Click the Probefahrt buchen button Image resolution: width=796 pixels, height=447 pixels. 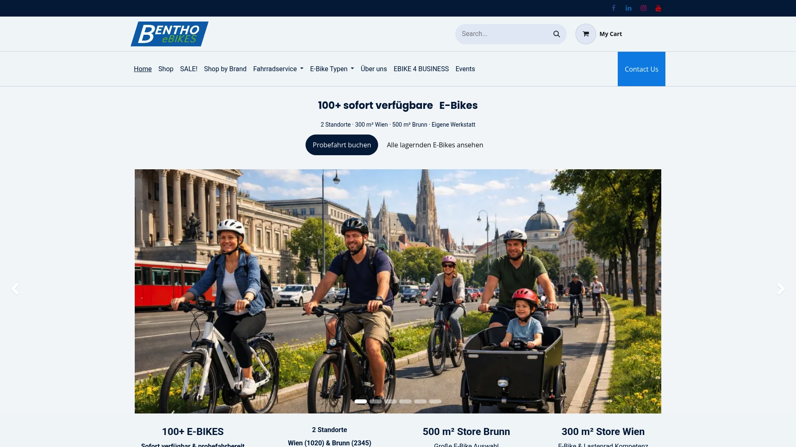341,145
